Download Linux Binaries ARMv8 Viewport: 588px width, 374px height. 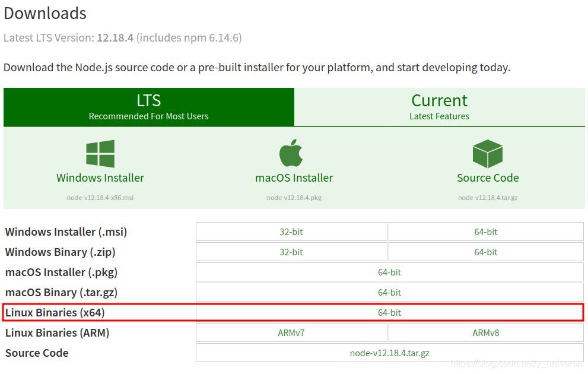[486, 332]
